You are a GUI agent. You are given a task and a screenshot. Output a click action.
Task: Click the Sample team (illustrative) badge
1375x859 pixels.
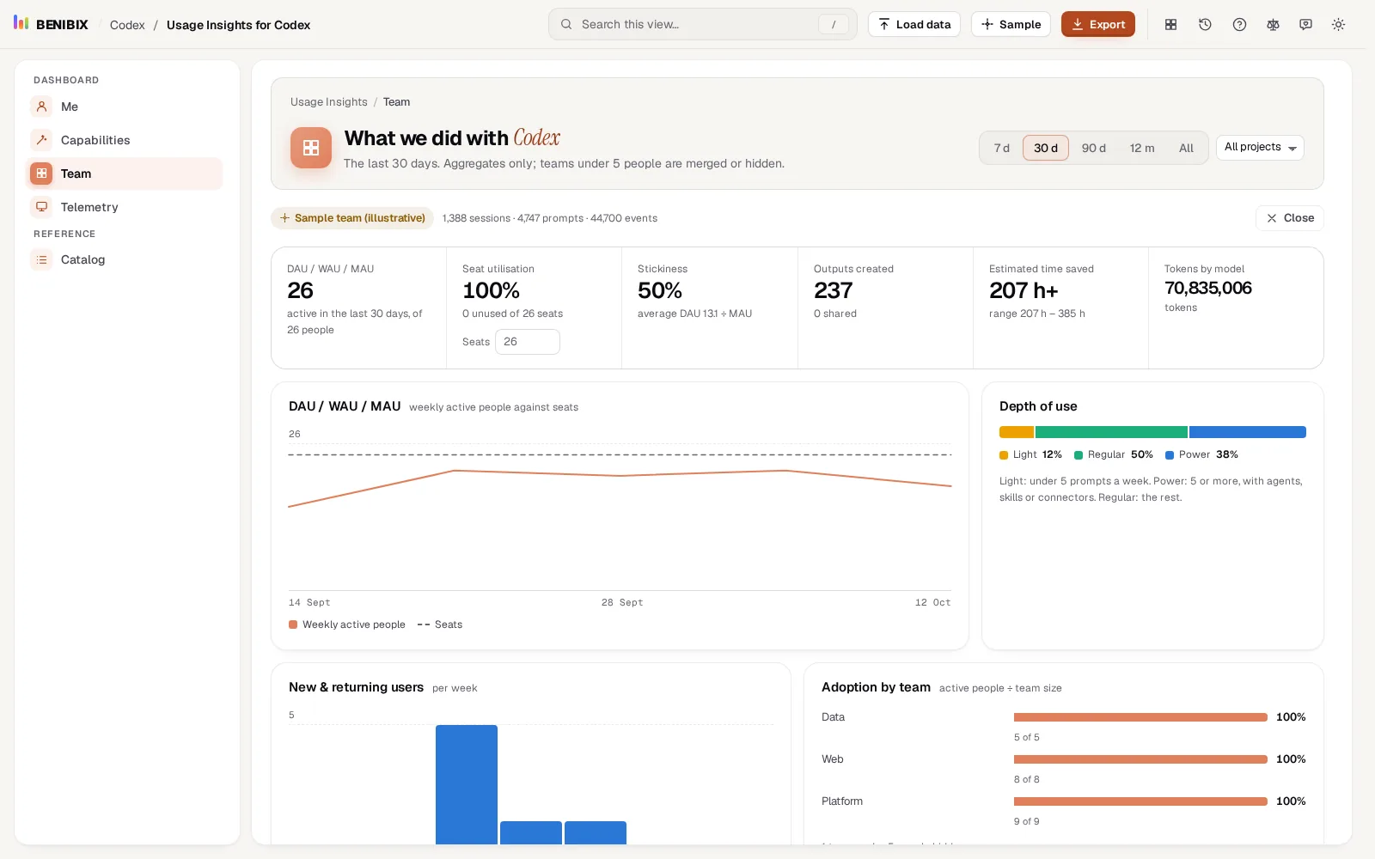pyautogui.click(x=352, y=218)
